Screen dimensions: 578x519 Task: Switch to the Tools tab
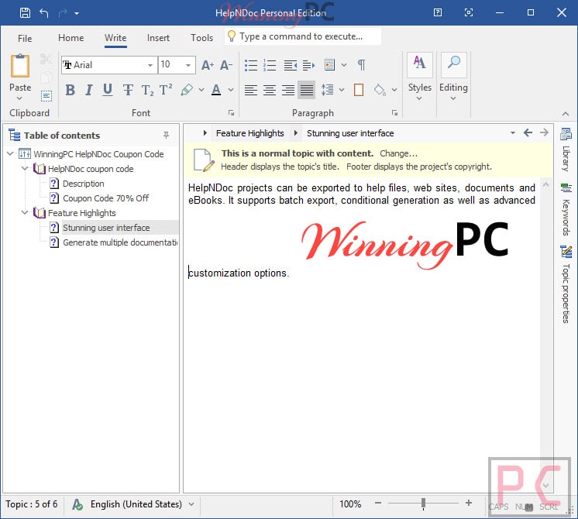click(201, 38)
